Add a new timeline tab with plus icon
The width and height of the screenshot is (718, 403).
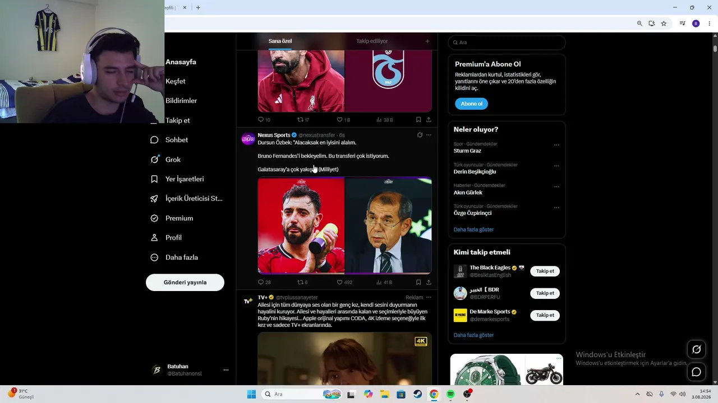427,41
